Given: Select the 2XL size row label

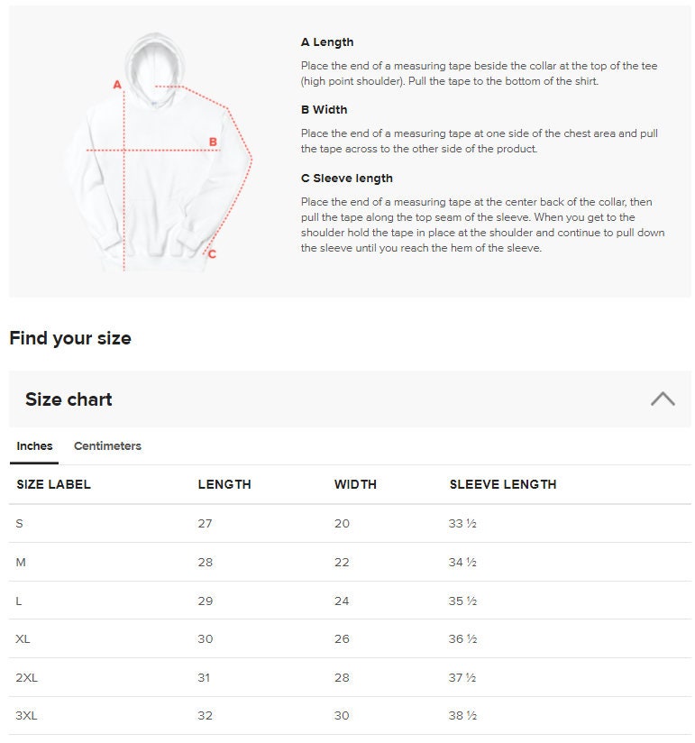Looking at the screenshot, I should (26, 677).
